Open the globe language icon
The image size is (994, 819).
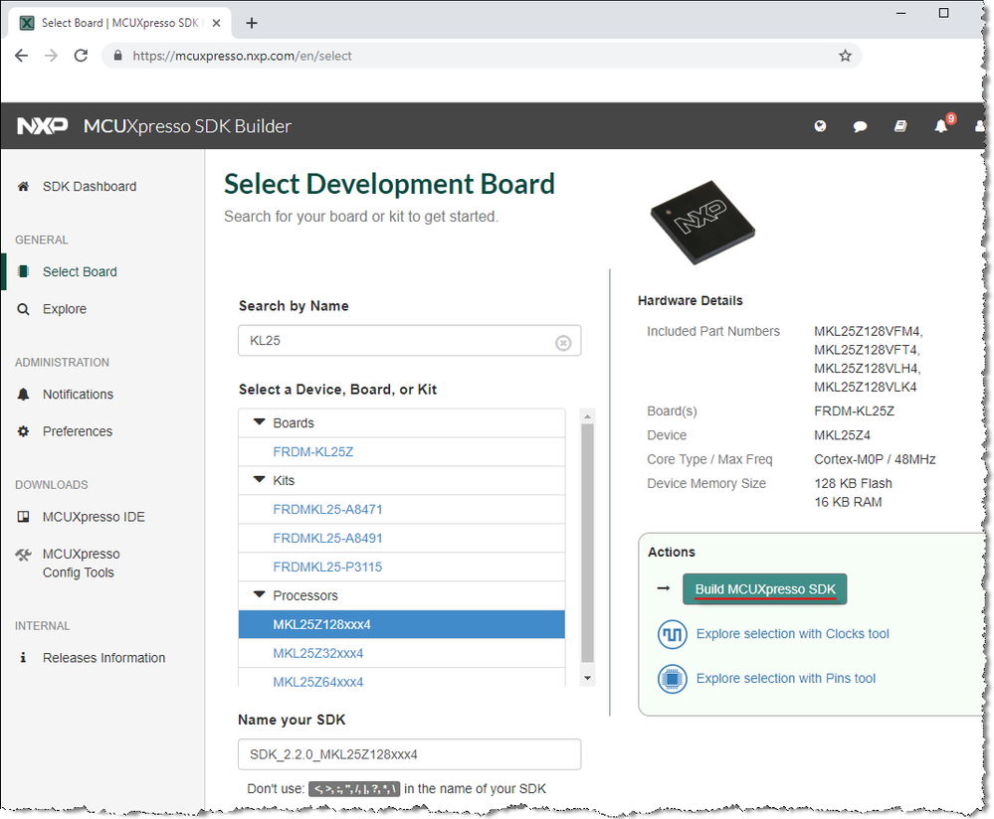click(x=820, y=126)
